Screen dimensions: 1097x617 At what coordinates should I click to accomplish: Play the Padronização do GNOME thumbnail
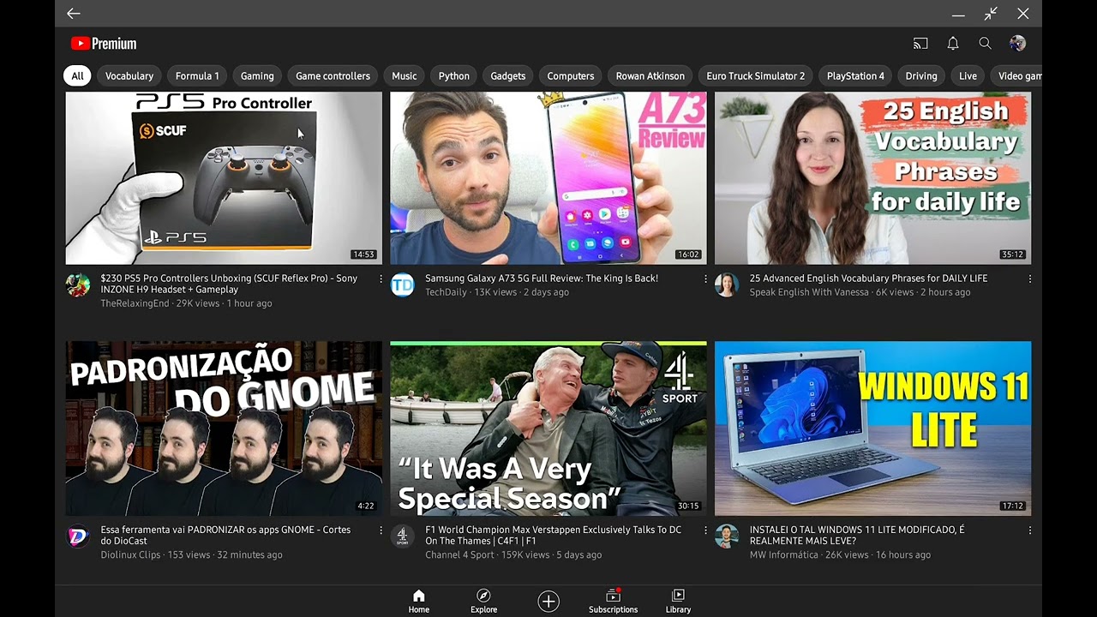224,428
